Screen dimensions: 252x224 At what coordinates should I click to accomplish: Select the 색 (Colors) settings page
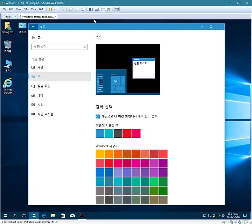pos(60,77)
